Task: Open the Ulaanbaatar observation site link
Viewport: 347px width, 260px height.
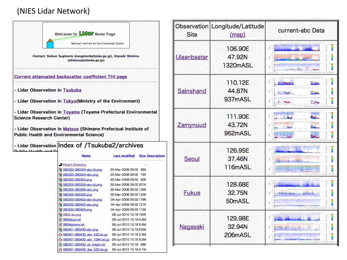Action: pyautogui.click(x=192, y=57)
